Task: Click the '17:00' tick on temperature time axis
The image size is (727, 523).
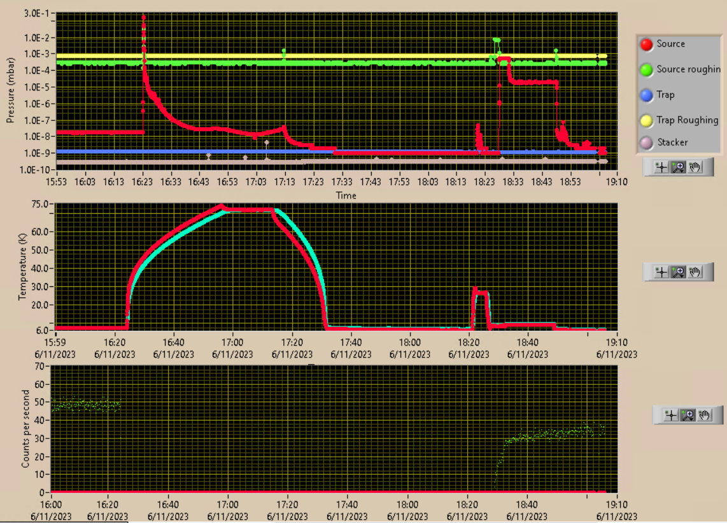Action: point(232,343)
